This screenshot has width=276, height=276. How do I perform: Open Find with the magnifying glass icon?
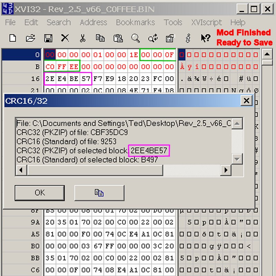tap(135, 38)
